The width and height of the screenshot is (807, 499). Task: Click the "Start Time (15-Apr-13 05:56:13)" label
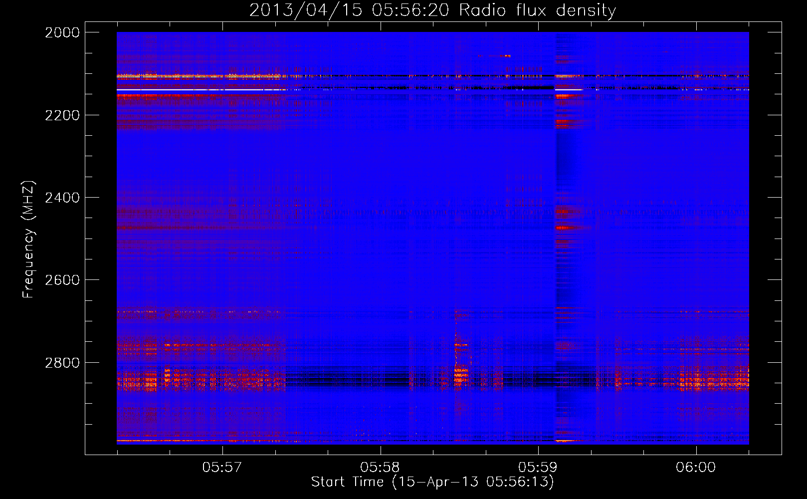pos(432,482)
